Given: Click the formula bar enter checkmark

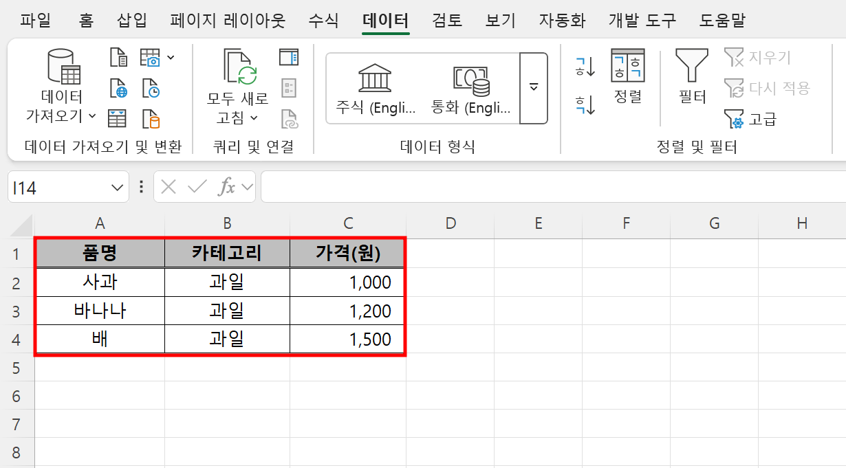Looking at the screenshot, I should pyautogui.click(x=197, y=187).
